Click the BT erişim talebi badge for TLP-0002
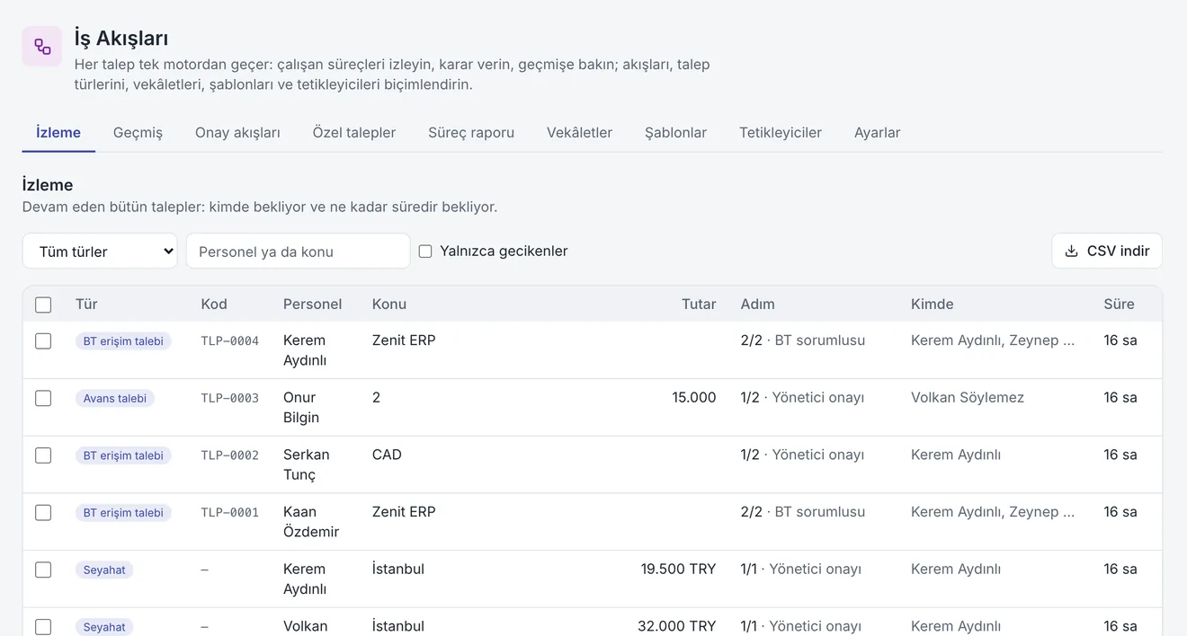This screenshot has width=1187, height=636. click(x=123, y=455)
